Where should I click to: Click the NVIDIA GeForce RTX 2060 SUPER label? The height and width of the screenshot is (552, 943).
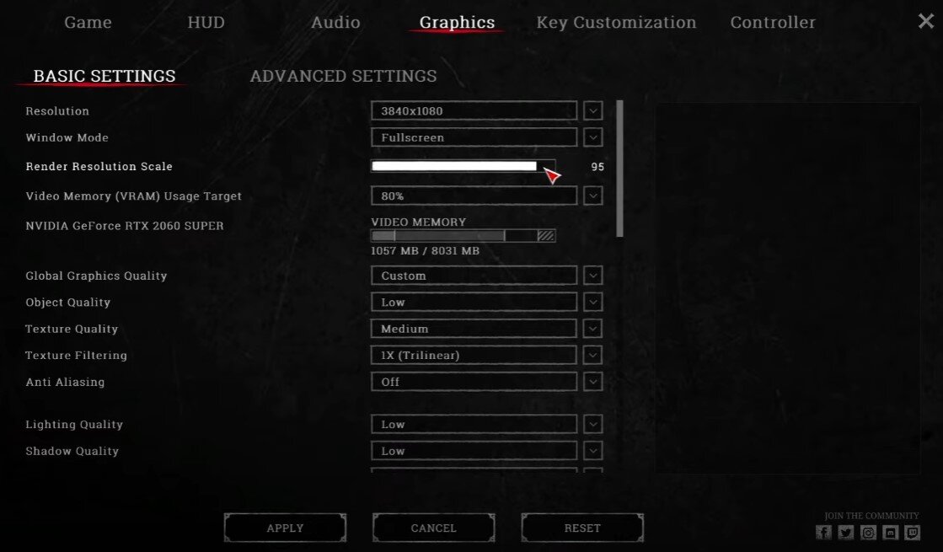125,226
